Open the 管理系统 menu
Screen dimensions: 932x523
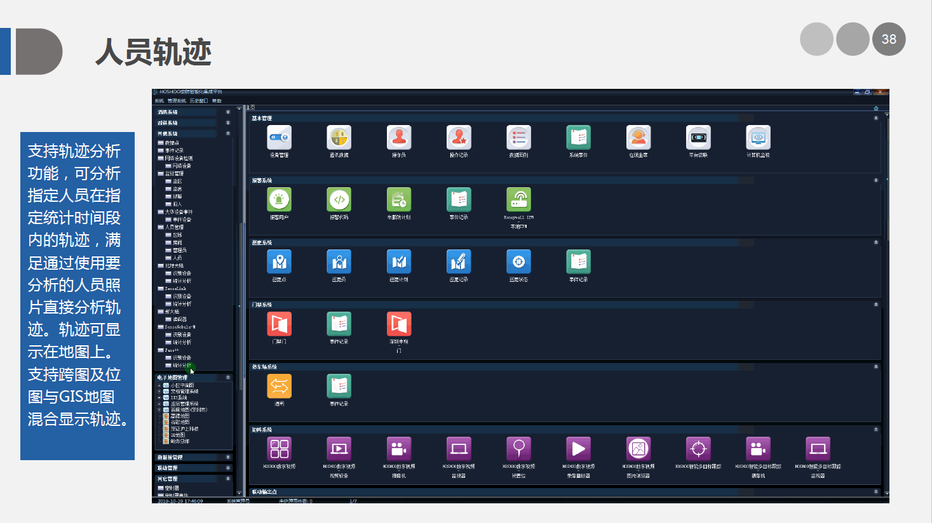177,101
